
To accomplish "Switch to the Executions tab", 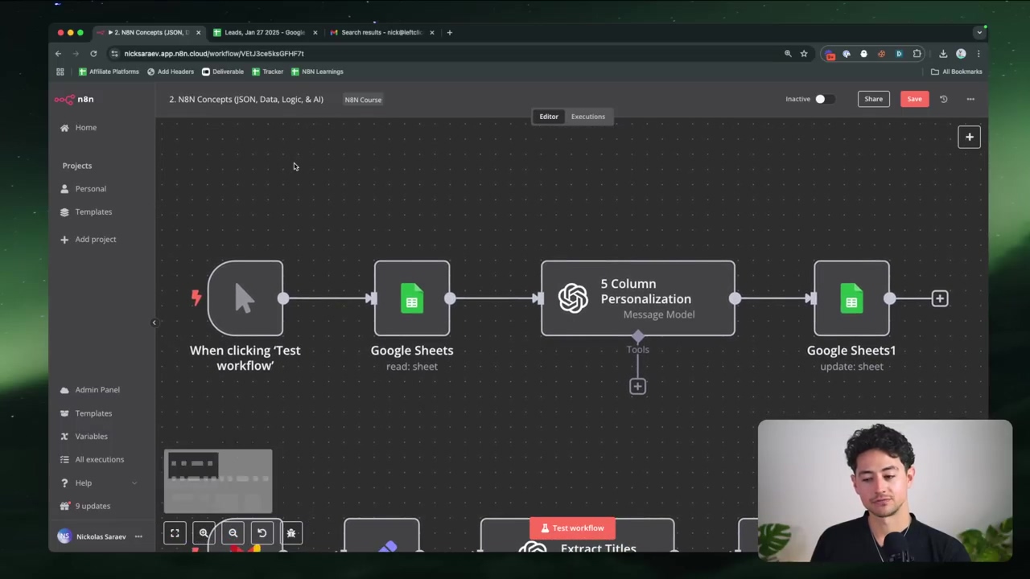I will click(588, 117).
